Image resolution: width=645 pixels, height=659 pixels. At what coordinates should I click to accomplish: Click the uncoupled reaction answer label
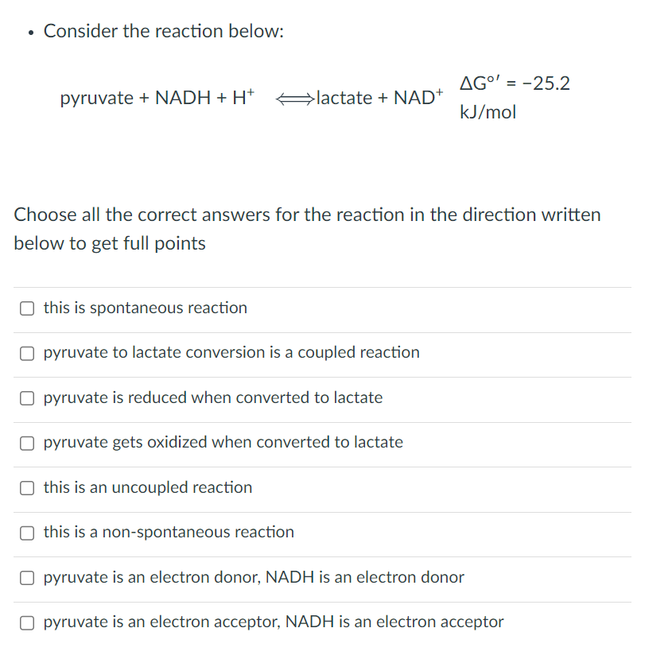[148, 487]
